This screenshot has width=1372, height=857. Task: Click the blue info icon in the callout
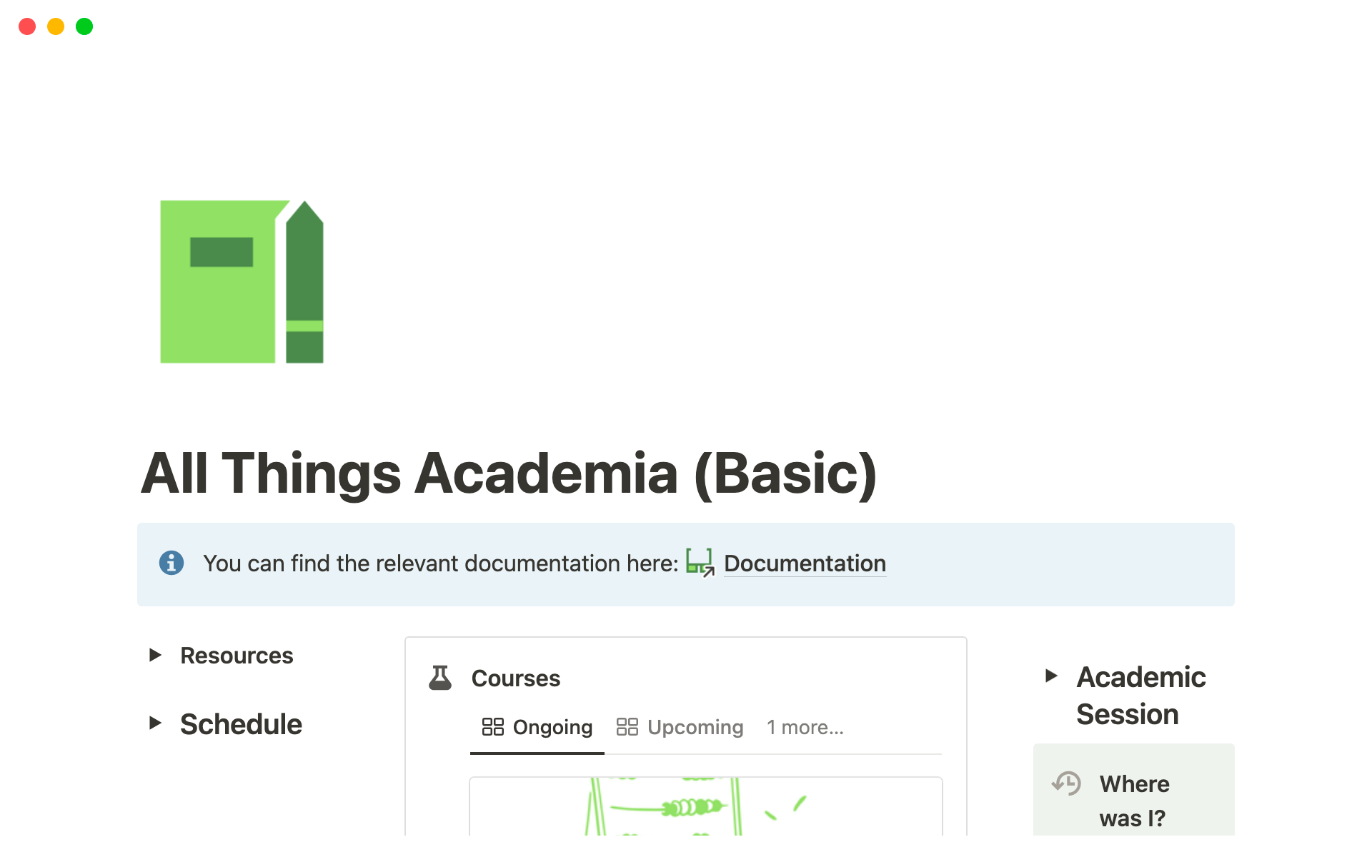pyautogui.click(x=171, y=563)
